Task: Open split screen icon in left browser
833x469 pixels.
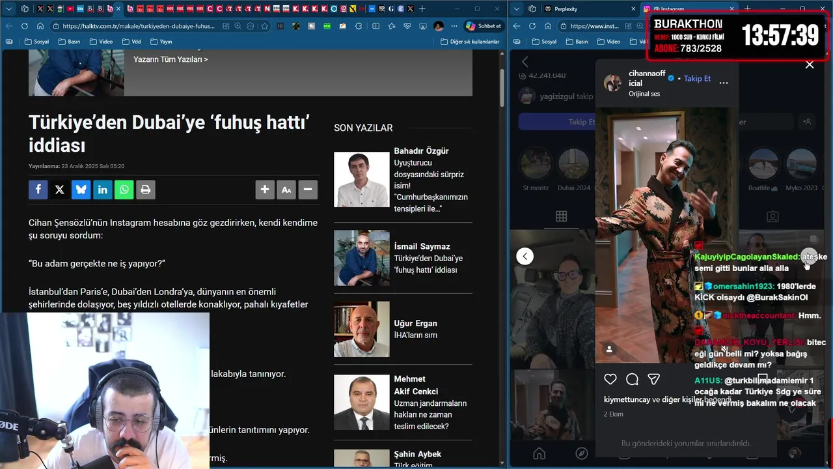Action: click(376, 26)
